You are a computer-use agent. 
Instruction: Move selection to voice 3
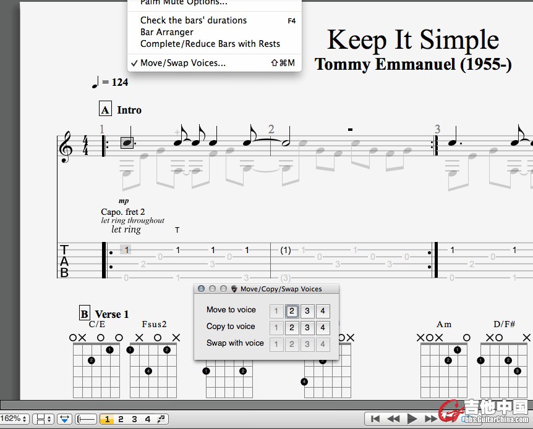pyautogui.click(x=307, y=311)
